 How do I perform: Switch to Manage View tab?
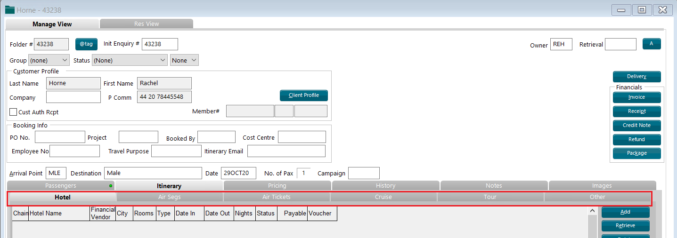[52, 24]
